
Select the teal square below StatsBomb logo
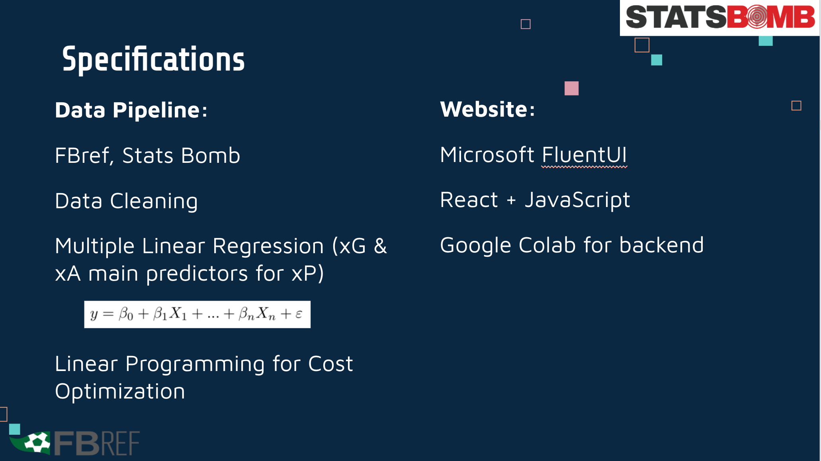click(x=765, y=41)
